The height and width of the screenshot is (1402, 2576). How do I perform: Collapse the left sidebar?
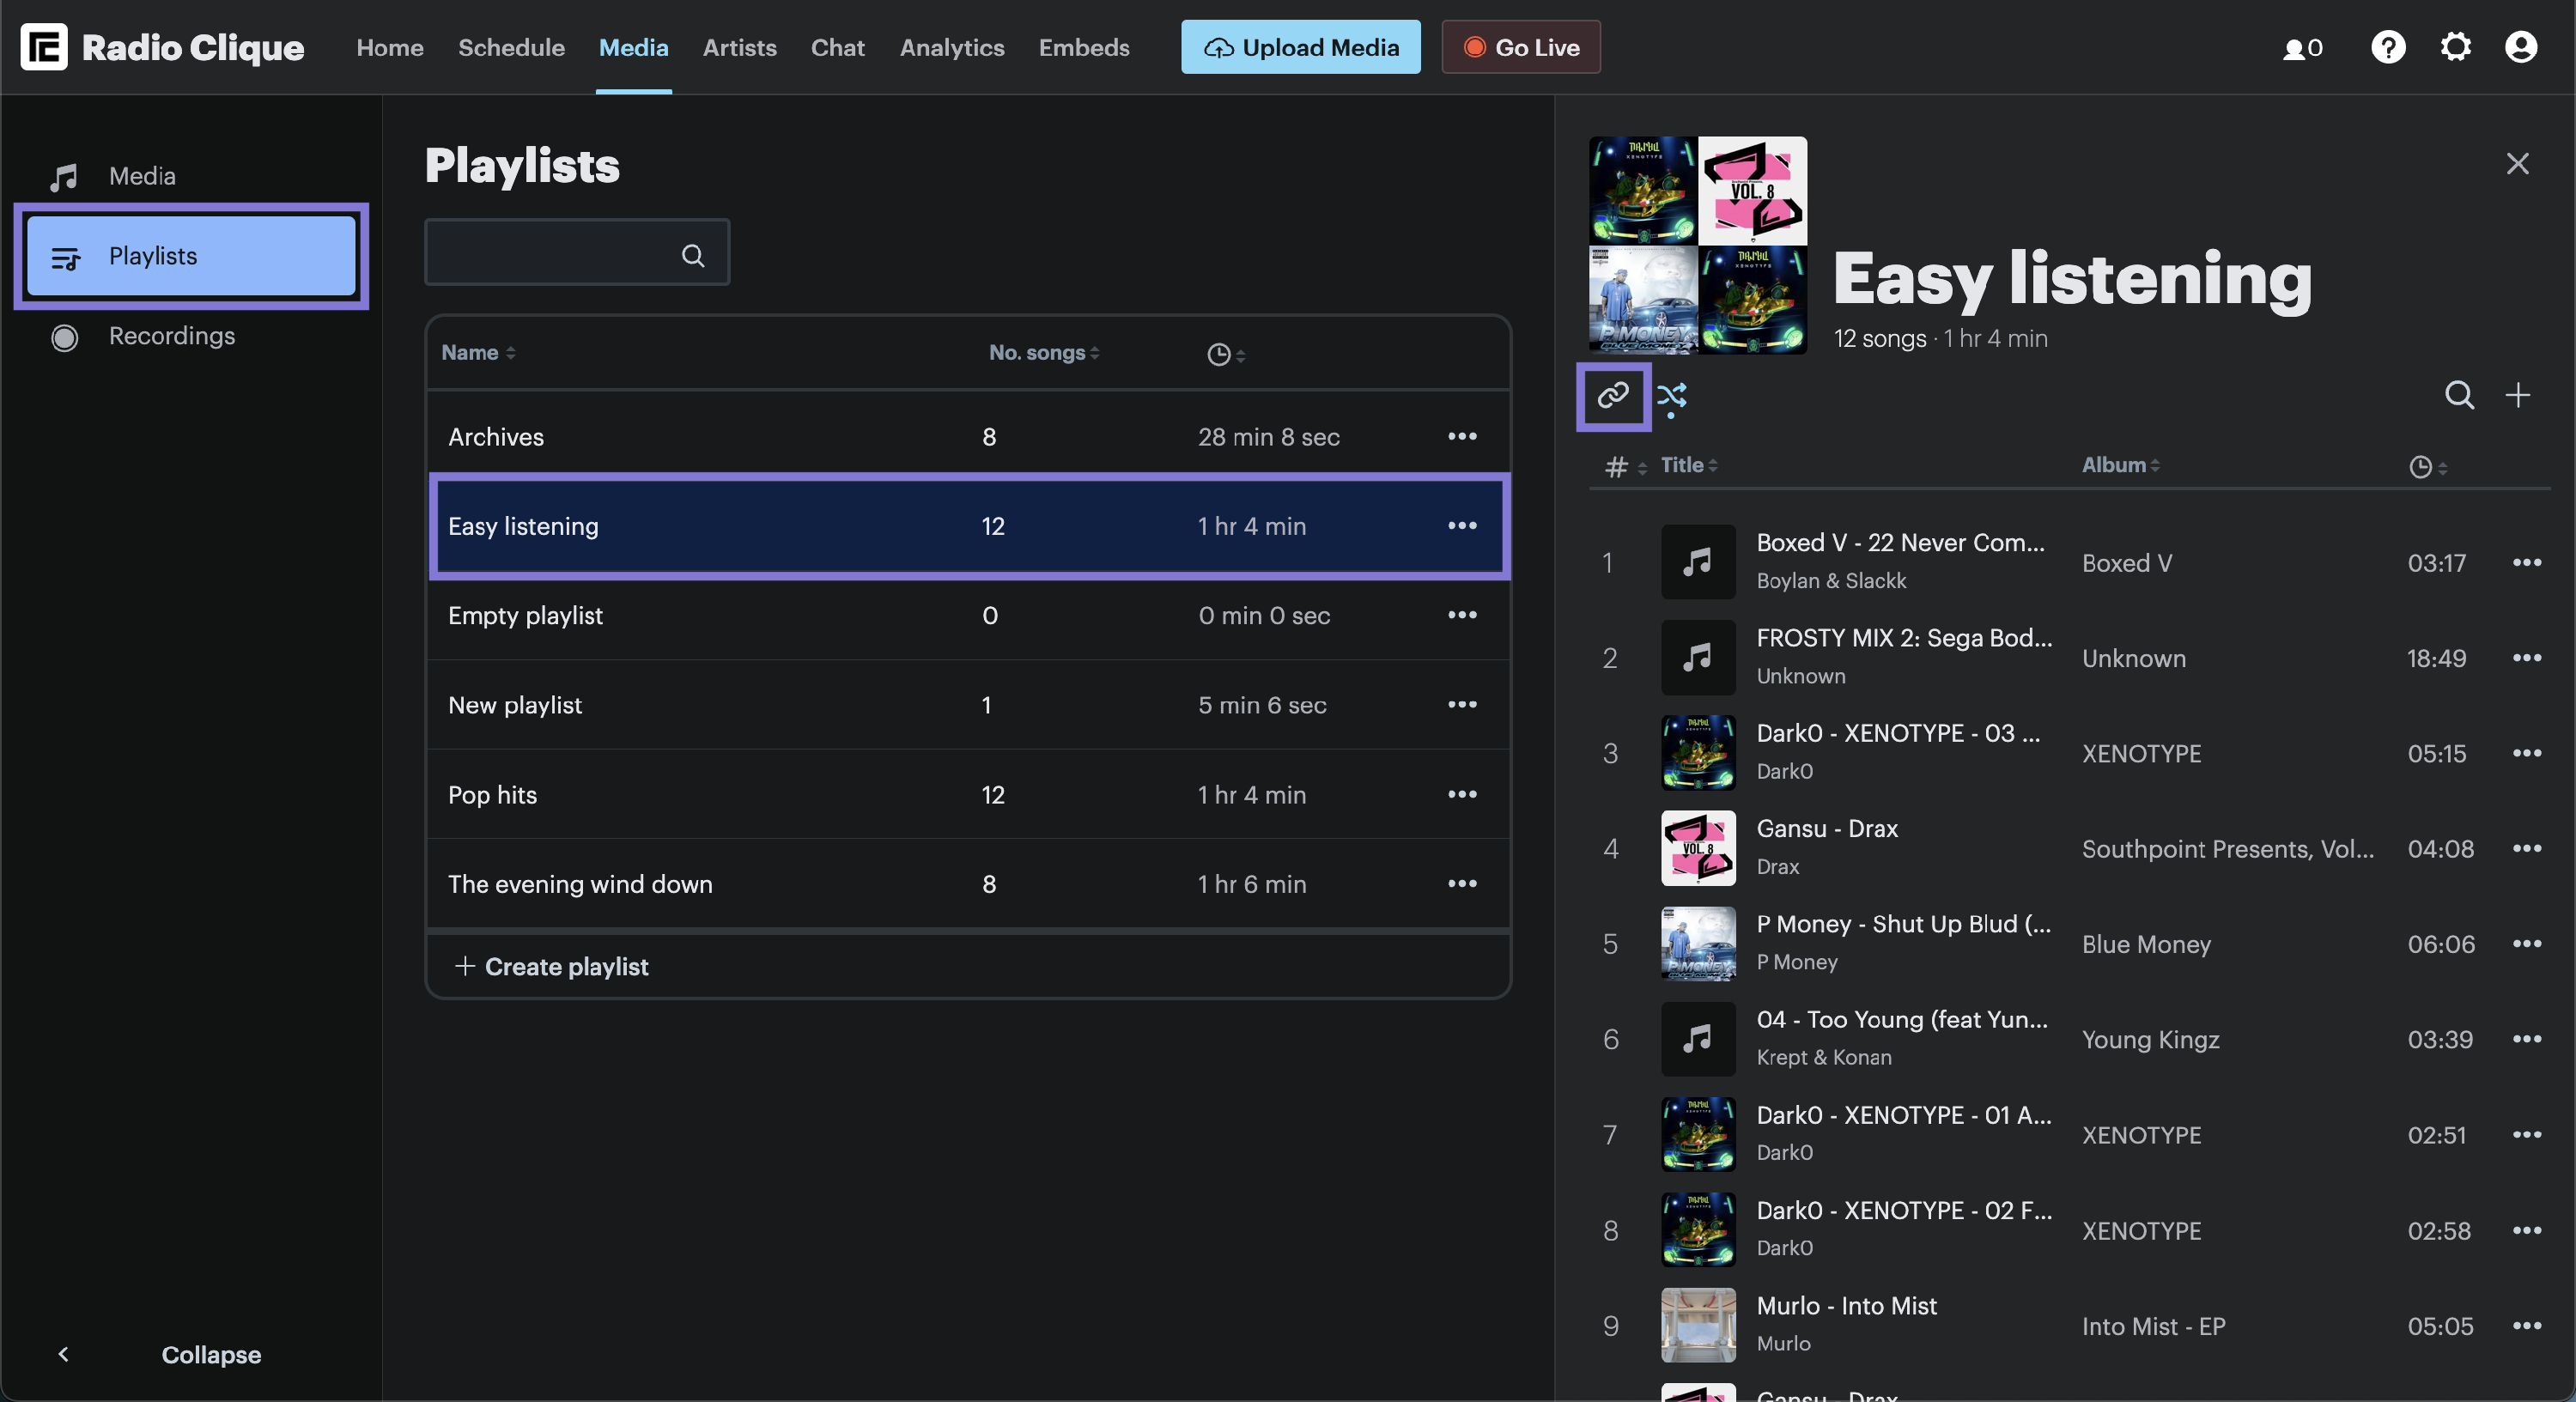[x=161, y=1354]
